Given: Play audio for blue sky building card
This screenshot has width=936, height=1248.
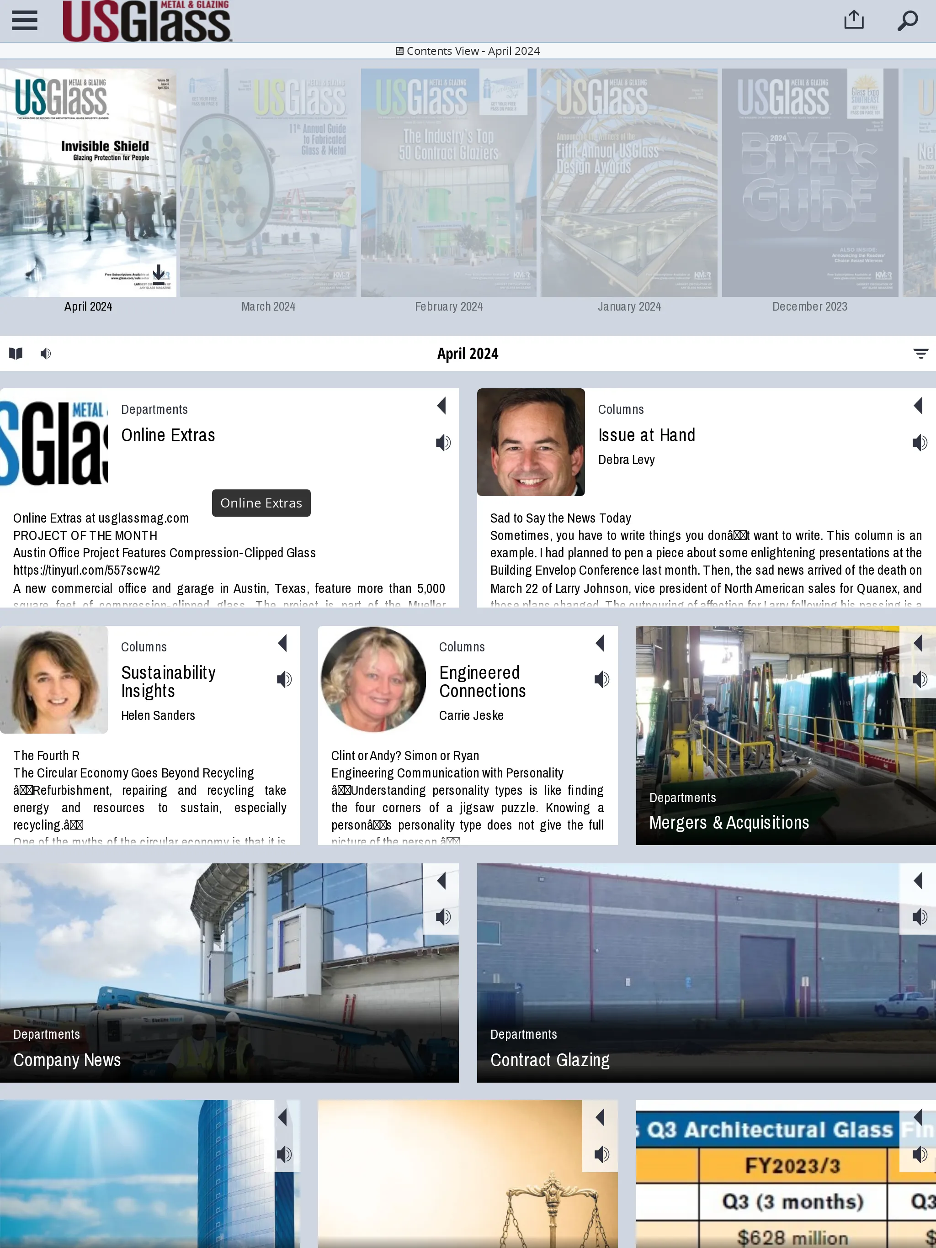Looking at the screenshot, I should tap(284, 1154).
